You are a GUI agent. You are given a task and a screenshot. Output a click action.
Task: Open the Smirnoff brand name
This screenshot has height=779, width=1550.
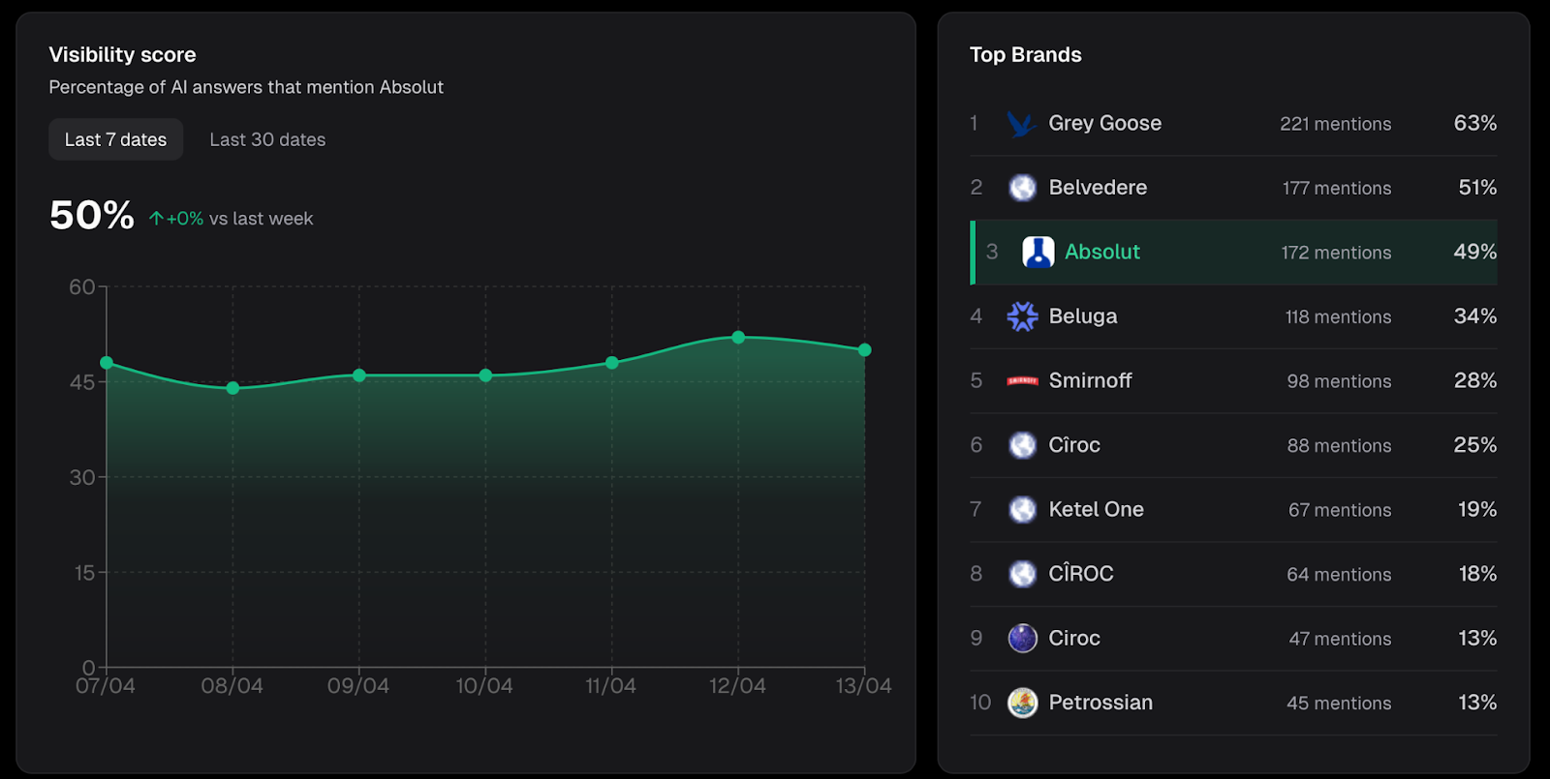point(1090,380)
